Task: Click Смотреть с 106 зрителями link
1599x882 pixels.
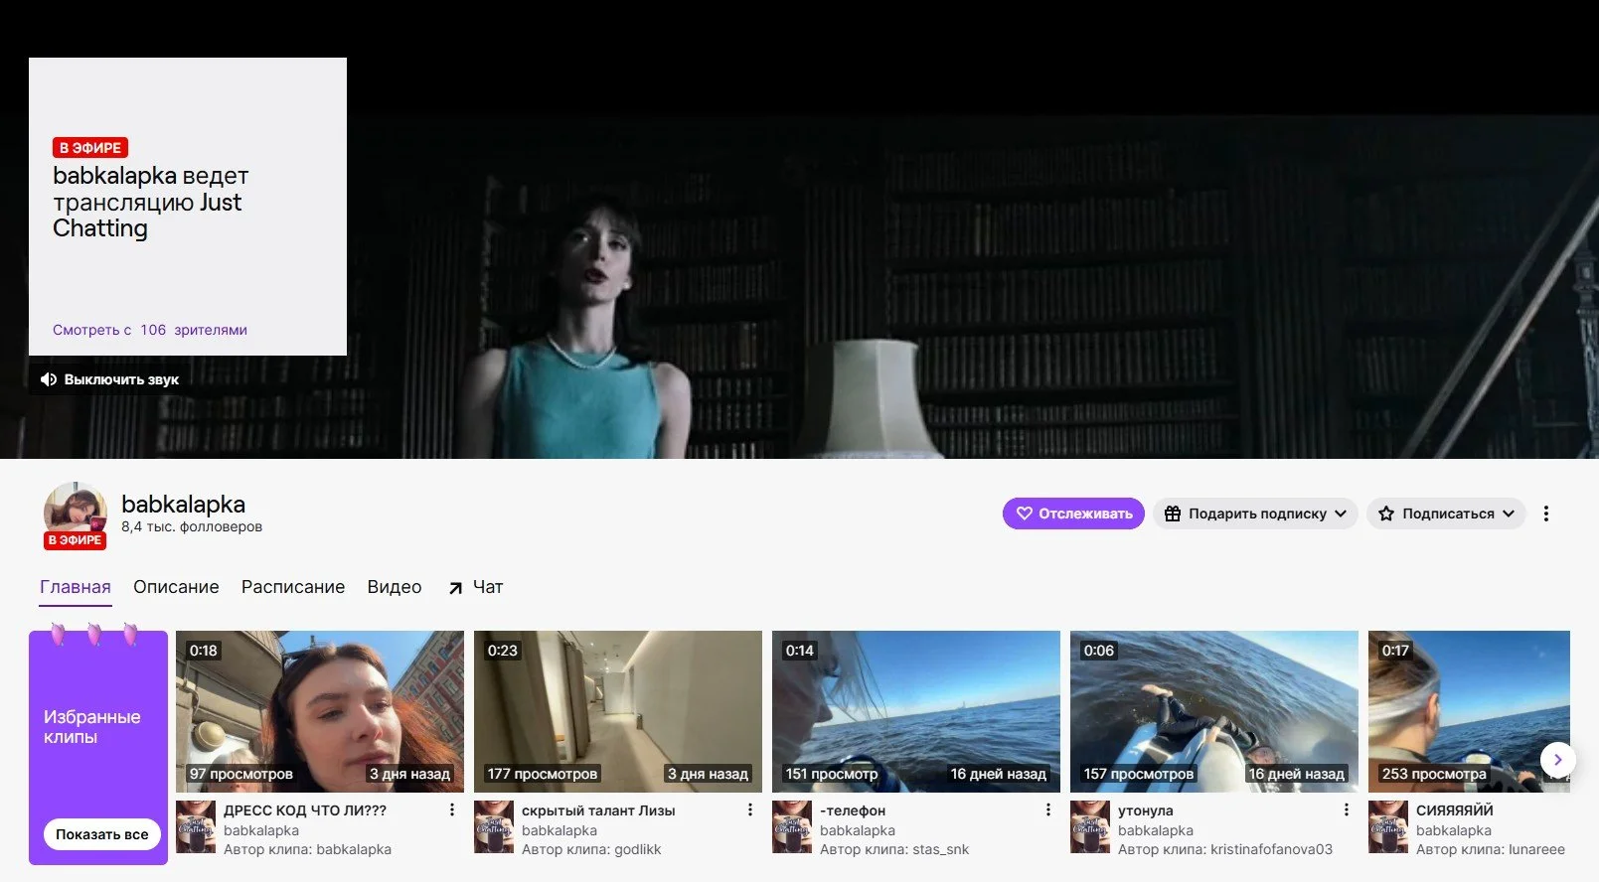Action: point(150,330)
